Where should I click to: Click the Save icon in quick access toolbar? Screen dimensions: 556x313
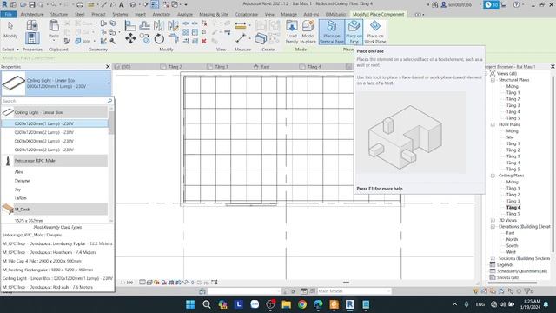point(32,4)
